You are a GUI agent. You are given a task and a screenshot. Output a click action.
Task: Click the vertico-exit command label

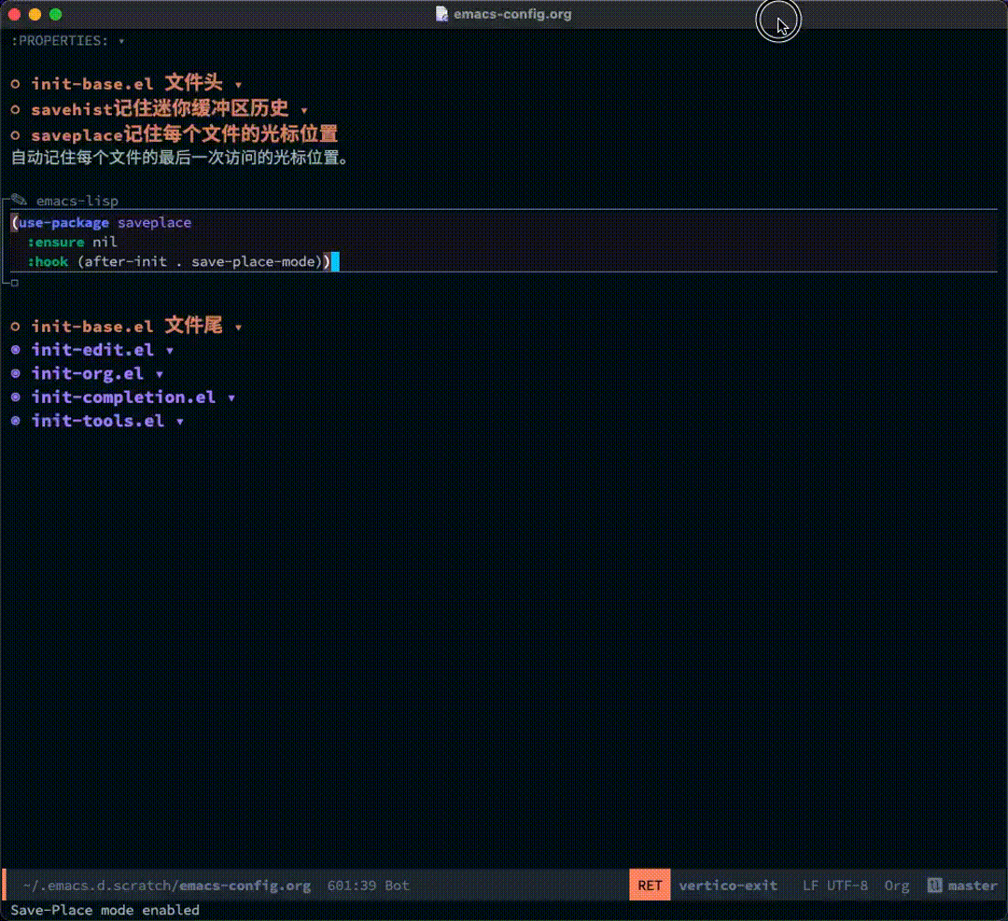click(728, 885)
